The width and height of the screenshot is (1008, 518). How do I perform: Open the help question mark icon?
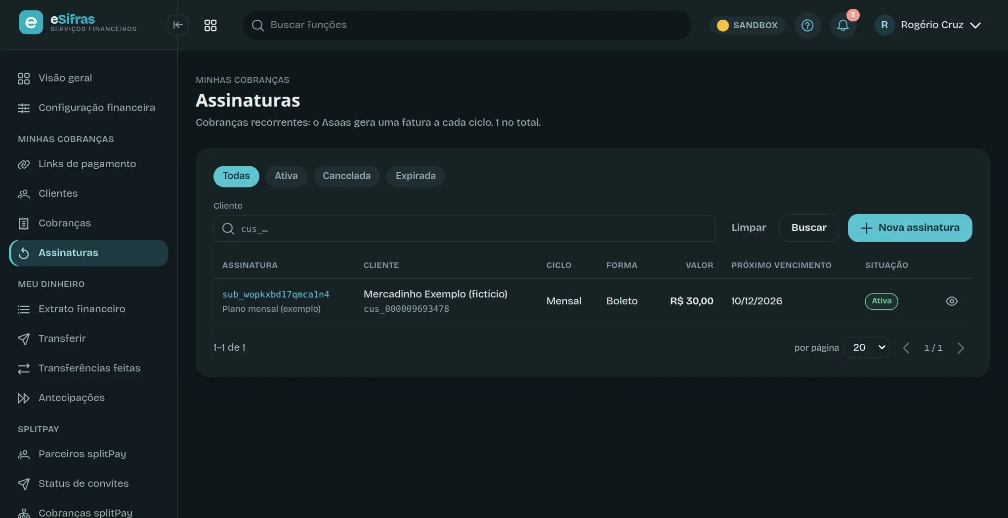pos(807,25)
